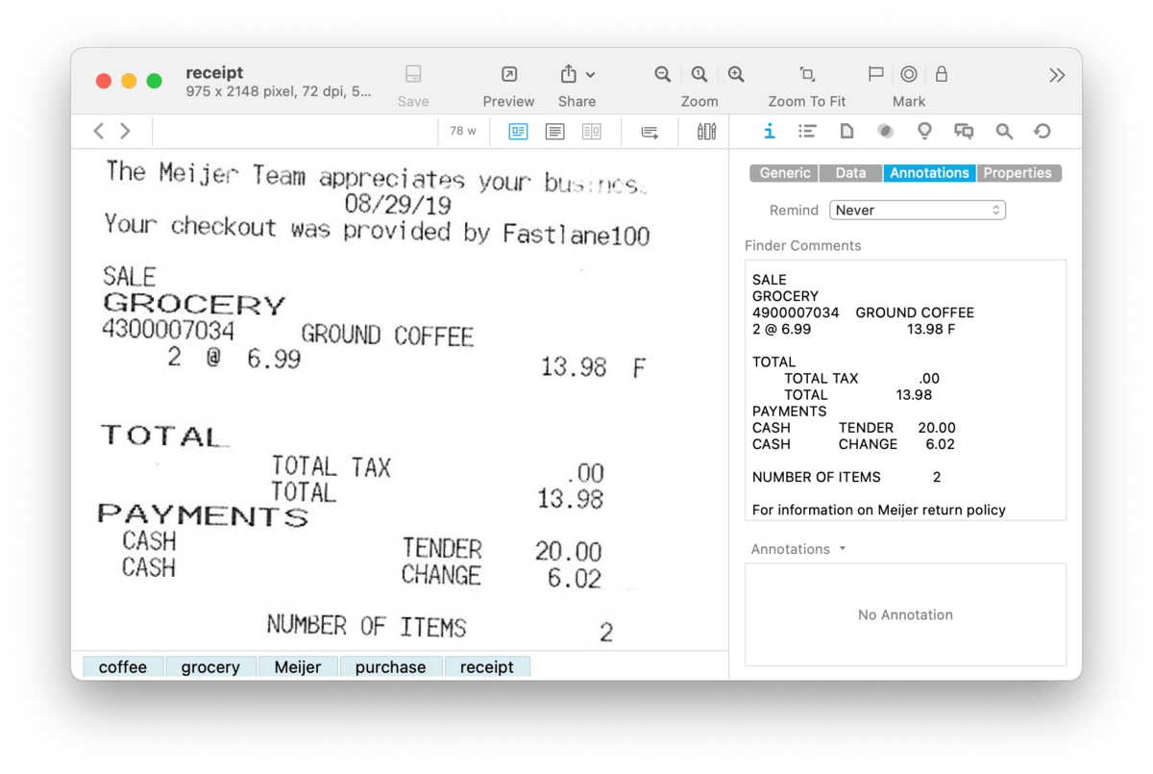Click the Zoom To Fit icon
Image resolution: width=1153 pixels, height=774 pixels.
[x=807, y=75]
